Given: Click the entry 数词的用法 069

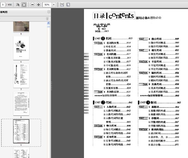Looking at the screenshot, I should coord(159,129).
